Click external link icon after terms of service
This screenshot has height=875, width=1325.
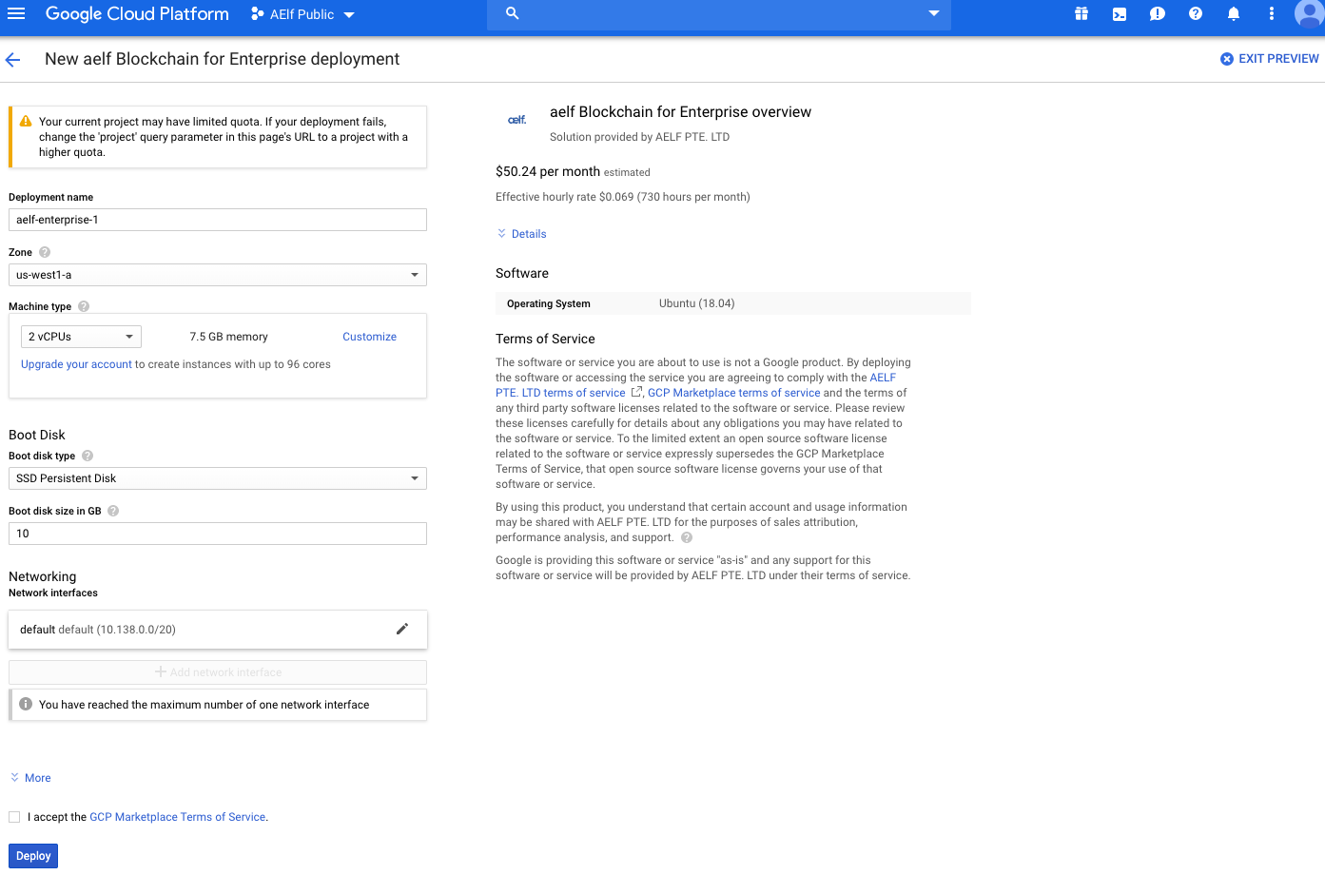[x=637, y=392]
